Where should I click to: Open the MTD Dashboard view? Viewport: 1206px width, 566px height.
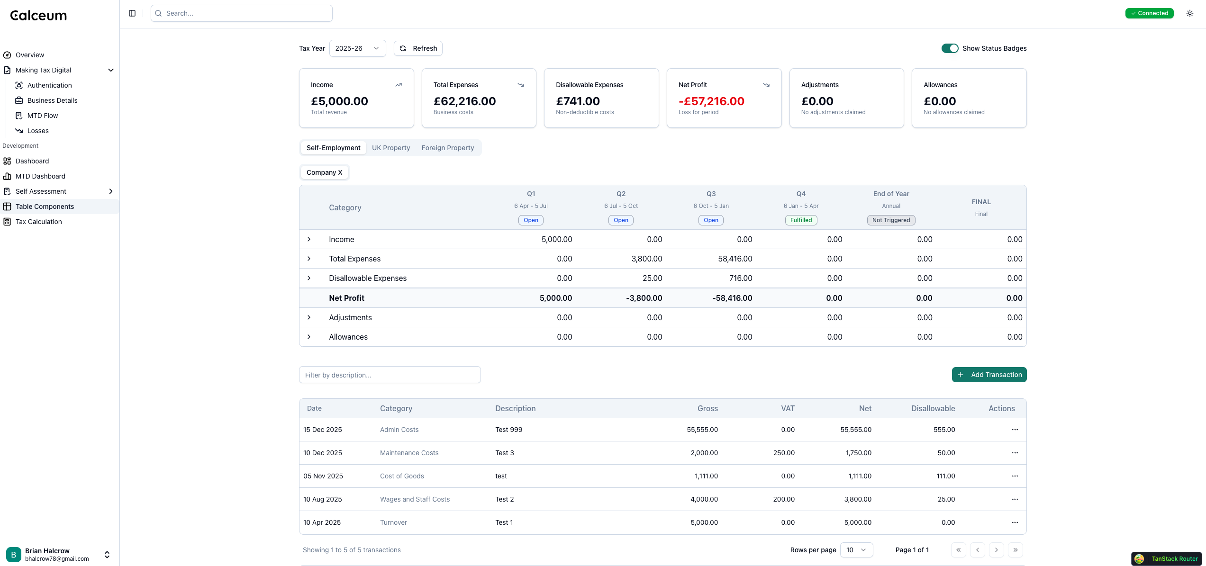pyautogui.click(x=40, y=176)
